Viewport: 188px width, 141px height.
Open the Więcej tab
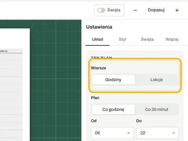tap(172, 39)
